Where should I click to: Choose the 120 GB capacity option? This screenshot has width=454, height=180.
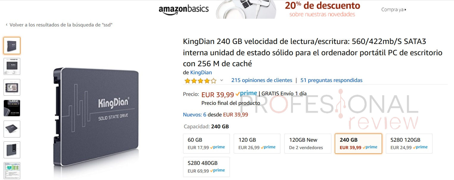(257, 143)
